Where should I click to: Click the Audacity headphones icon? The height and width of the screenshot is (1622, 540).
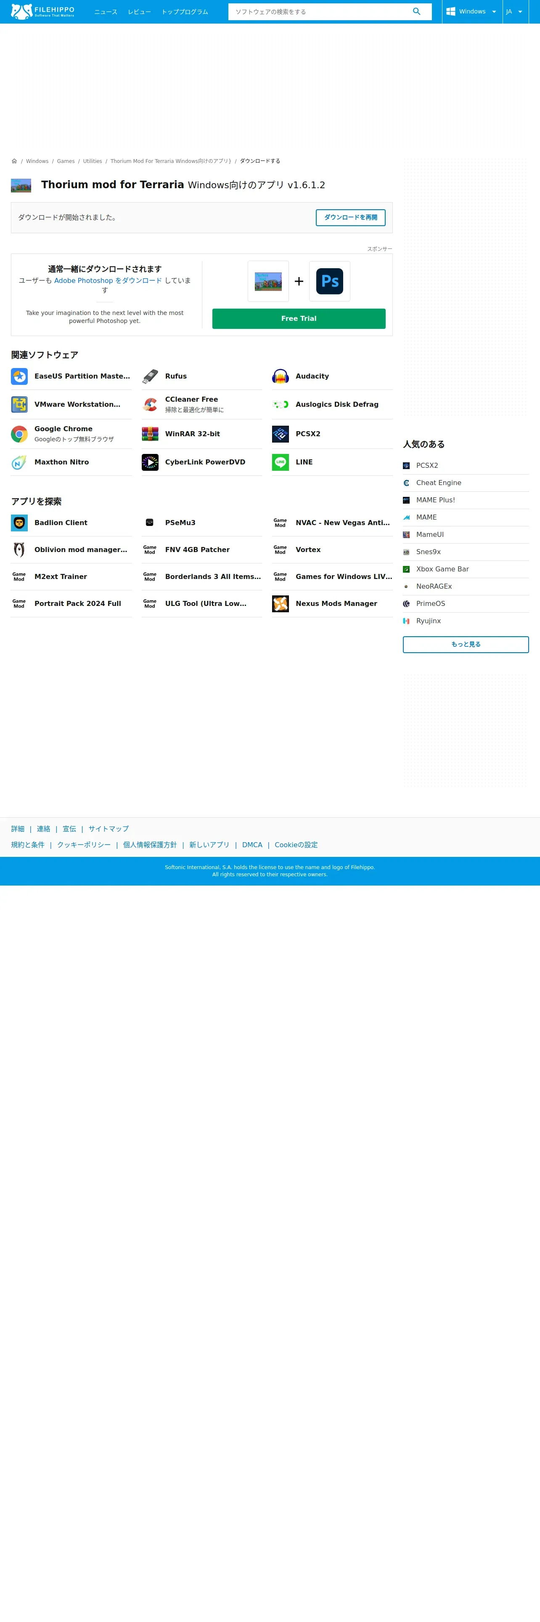pyautogui.click(x=281, y=376)
